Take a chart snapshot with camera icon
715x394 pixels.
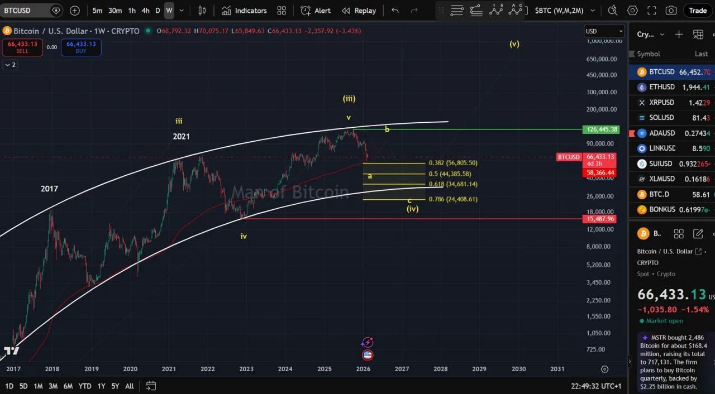pos(671,11)
